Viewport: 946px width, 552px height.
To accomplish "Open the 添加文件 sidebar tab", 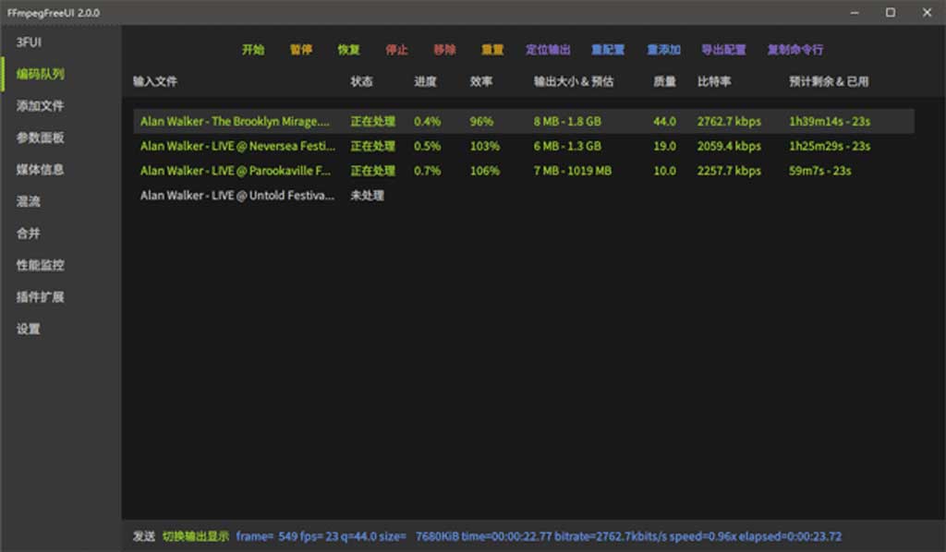I will [41, 106].
